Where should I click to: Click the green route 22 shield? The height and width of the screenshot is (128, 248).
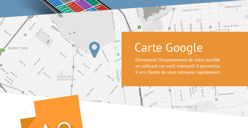tap(2, 50)
